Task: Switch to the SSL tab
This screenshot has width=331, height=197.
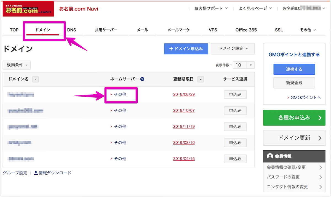Action: tap(279, 30)
